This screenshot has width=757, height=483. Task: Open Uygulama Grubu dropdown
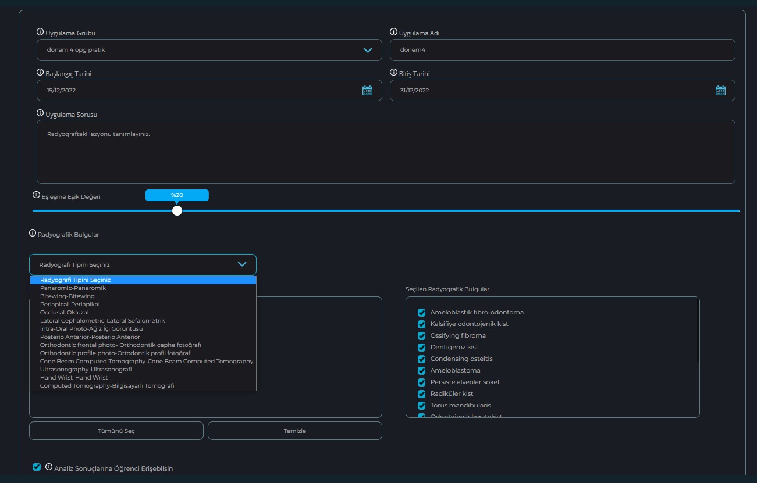pos(209,50)
